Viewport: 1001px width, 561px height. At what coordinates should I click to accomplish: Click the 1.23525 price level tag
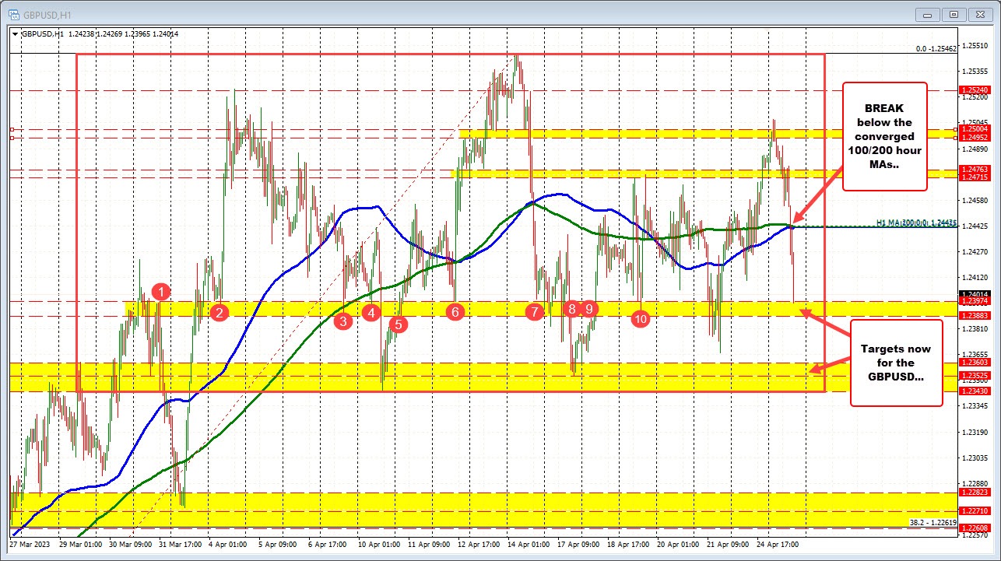[x=976, y=376]
